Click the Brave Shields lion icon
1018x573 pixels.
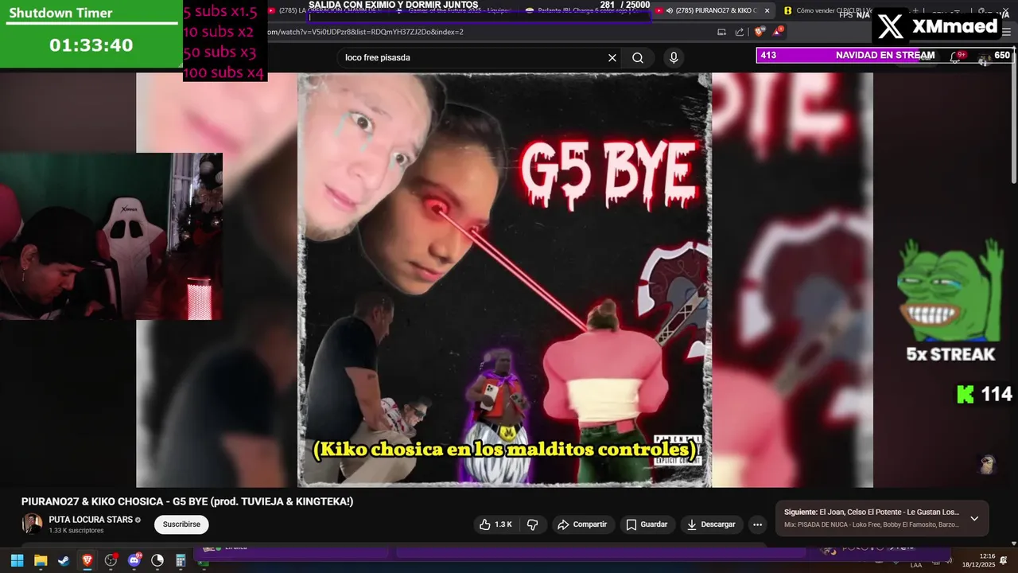click(759, 32)
